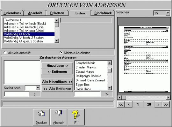
Task: Select Vollständig A4 hoch, 2 Spalten
Action: [29, 38]
